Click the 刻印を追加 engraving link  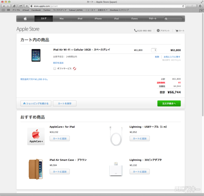(x=58, y=63)
